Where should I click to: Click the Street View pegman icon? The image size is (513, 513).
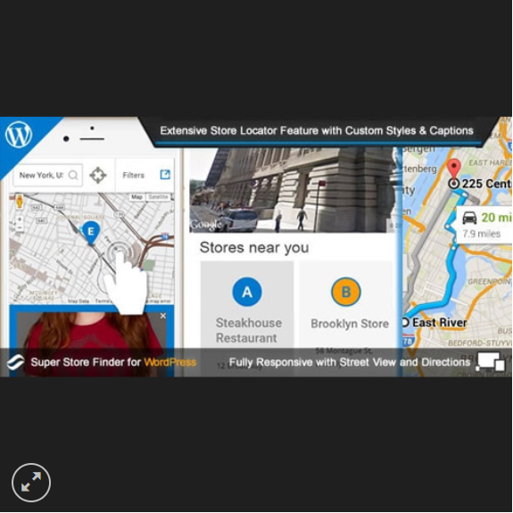(20, 202)
